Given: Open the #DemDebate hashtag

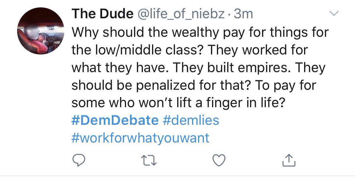Looking at the screenshot, I should coord(115,121).
